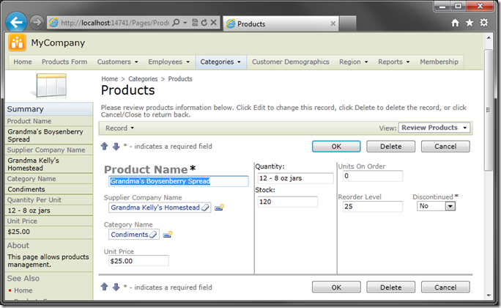Screen dimensions: 501x308
Task: Click the top OK button
Action: click(x=336, y=147)
